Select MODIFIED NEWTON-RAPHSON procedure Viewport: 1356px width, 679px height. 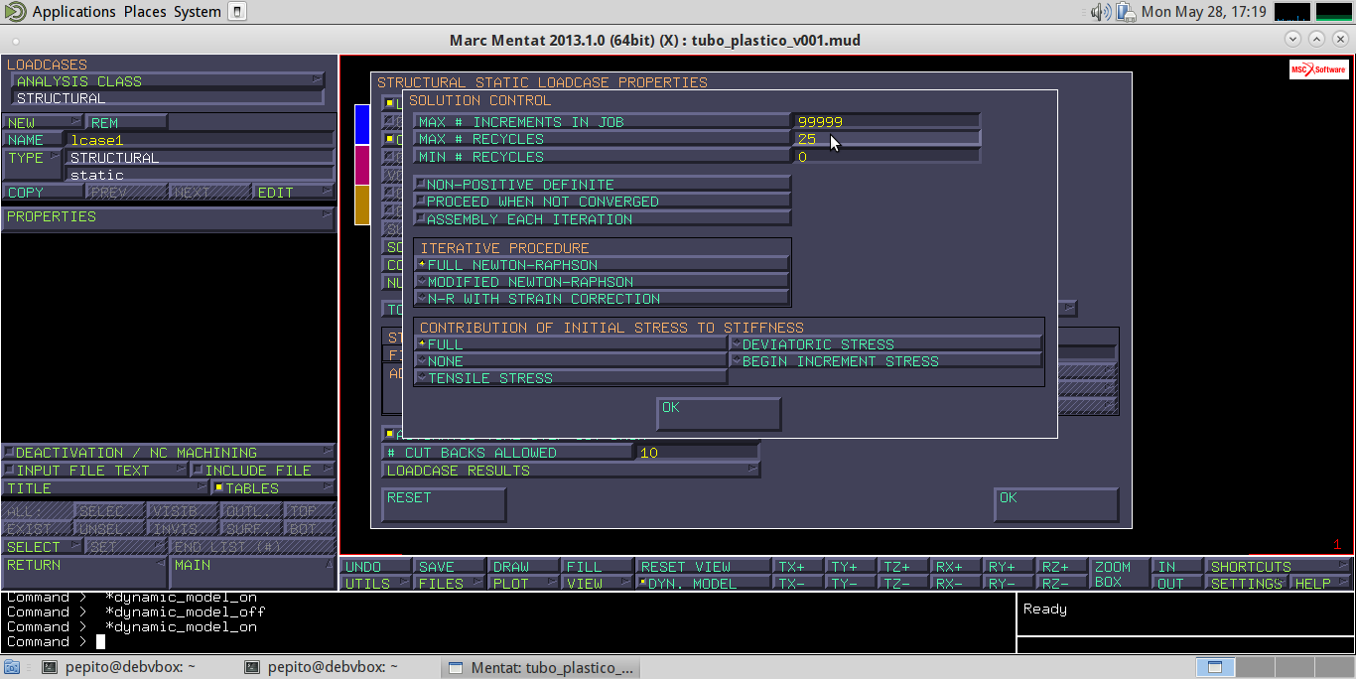602,281
